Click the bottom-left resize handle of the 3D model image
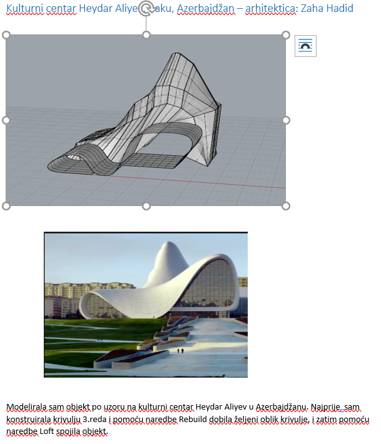This screenshot has height=444, width=381. [x=6, y=206]
